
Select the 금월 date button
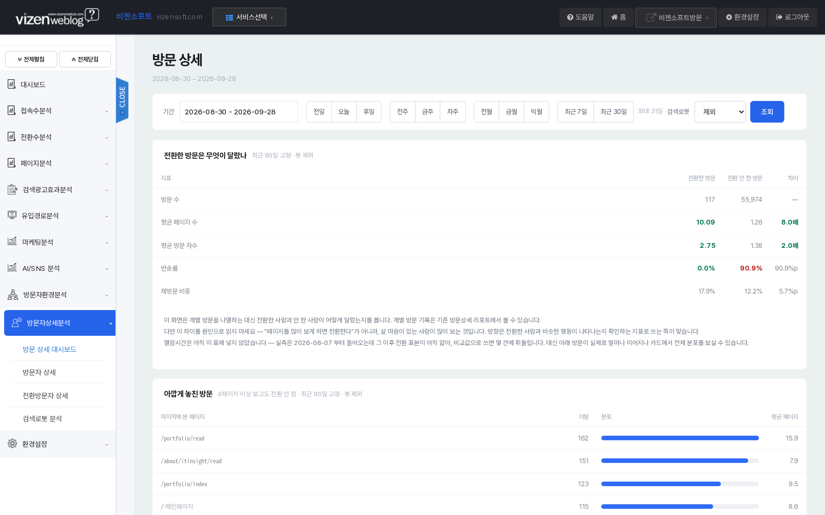pyautogui.click(x=511, y=112)
